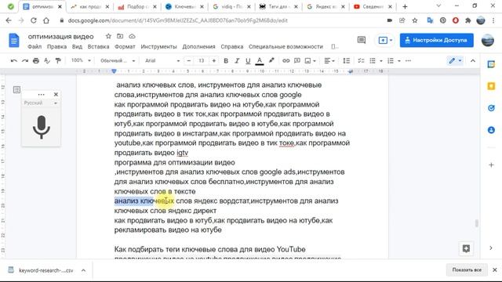This screenshot has height=282, width=502.
Task: Reload the page
Action: pos(33,20)
